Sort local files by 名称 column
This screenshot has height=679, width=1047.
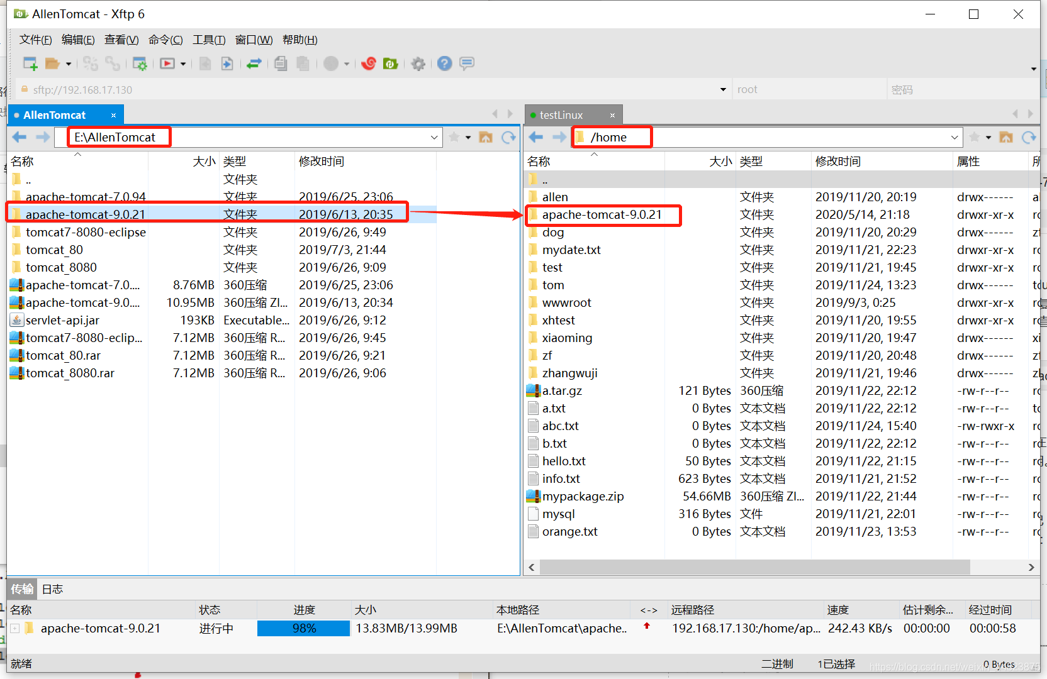pos(78,161)
